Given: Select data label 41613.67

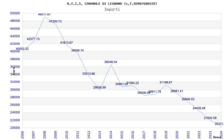Looking at the screenshot, I should tap(66, 43).
